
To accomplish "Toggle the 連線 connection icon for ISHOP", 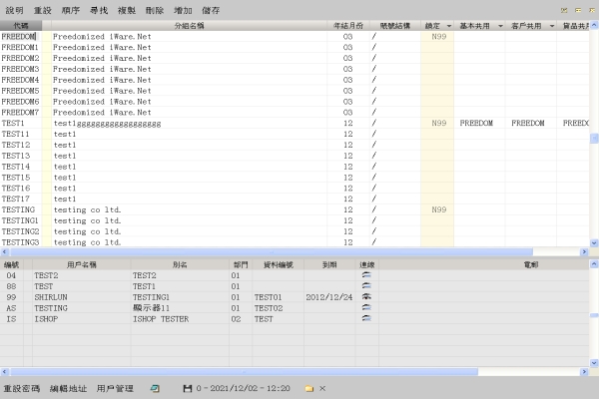I will tap(367, 319).
